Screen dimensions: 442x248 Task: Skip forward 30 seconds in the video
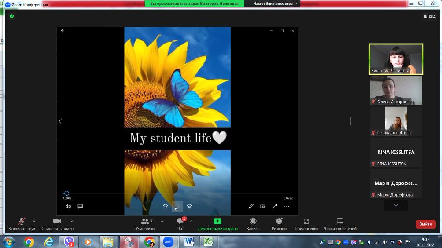[189, 206]
